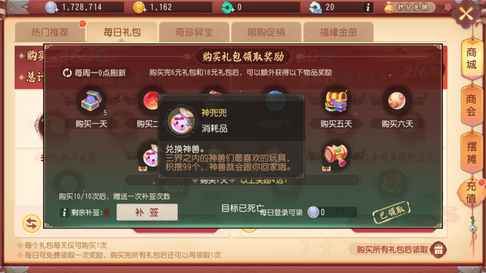Click the 补签 button

pos(147,212)
